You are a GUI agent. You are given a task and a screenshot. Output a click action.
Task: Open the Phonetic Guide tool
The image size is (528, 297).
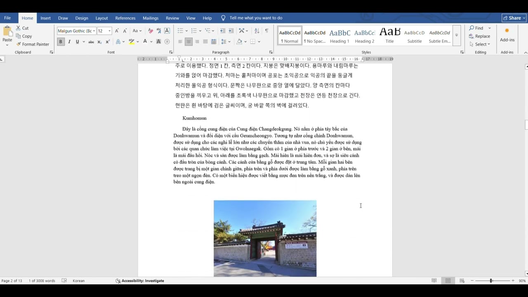[159, 31]
